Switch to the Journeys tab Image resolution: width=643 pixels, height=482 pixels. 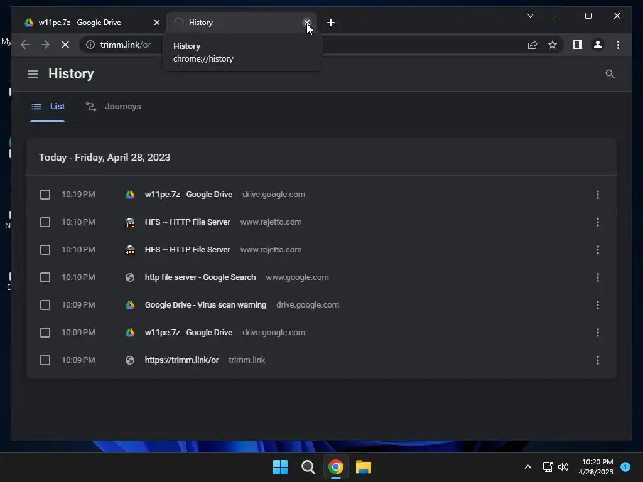pyautogui.click(x=113, y=107)
